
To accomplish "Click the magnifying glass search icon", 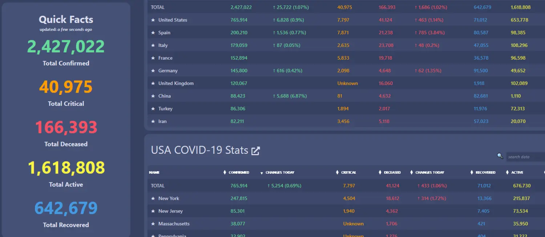I will point(500,156).
